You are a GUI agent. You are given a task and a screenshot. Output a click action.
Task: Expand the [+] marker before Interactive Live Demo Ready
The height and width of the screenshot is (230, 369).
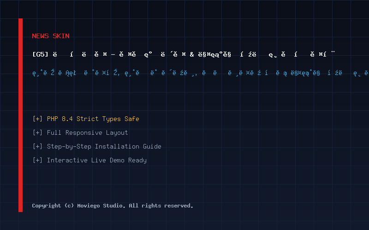(x=37, y=160)
